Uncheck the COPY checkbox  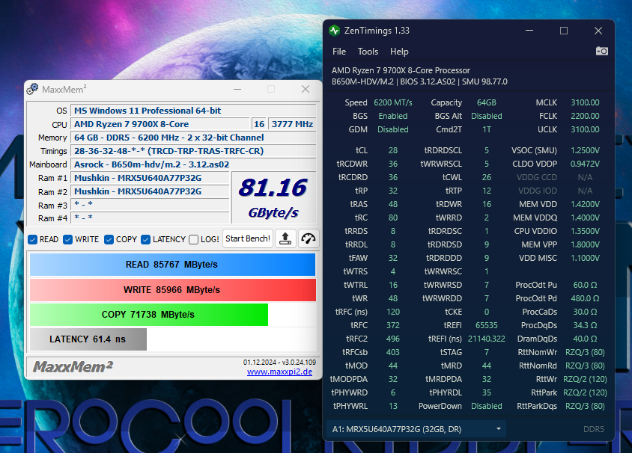tap(109, 240)
